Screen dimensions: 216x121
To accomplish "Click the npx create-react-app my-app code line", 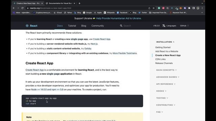I will click(x=41, y=98).
